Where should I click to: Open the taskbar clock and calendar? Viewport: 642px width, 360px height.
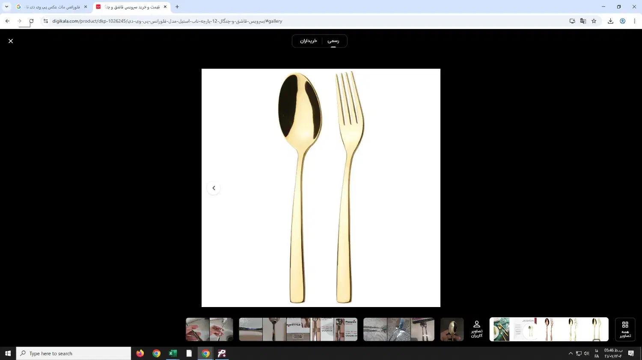[x=613, y=353]
